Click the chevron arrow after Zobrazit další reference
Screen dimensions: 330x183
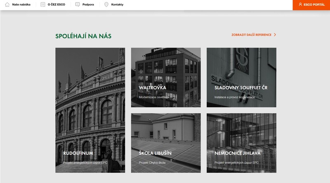tap(275, 35)
